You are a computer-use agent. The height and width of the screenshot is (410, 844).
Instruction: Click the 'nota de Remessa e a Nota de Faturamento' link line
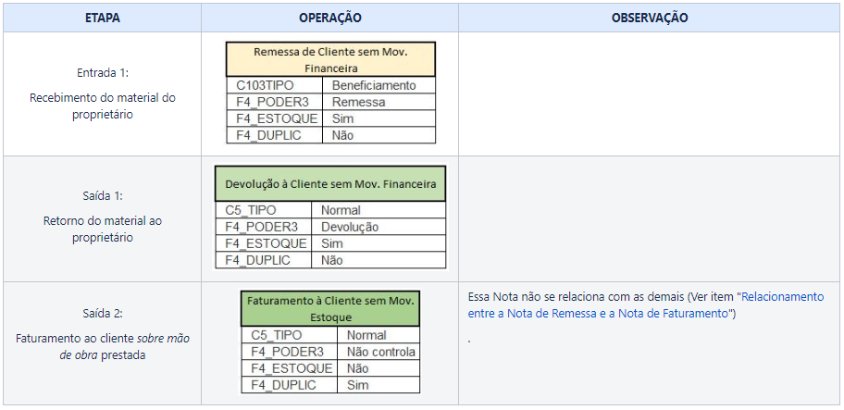598,314
